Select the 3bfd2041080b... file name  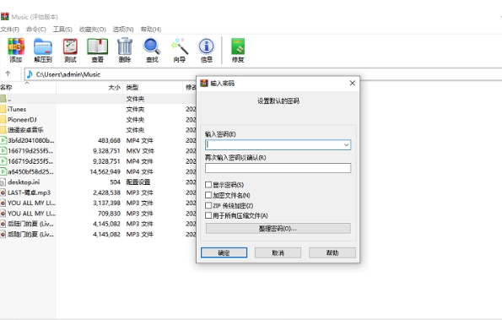click(31, 140)
